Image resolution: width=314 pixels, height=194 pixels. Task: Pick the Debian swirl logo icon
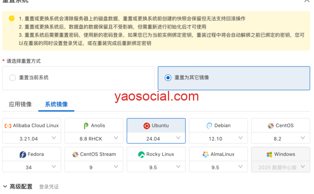[209, 126]
